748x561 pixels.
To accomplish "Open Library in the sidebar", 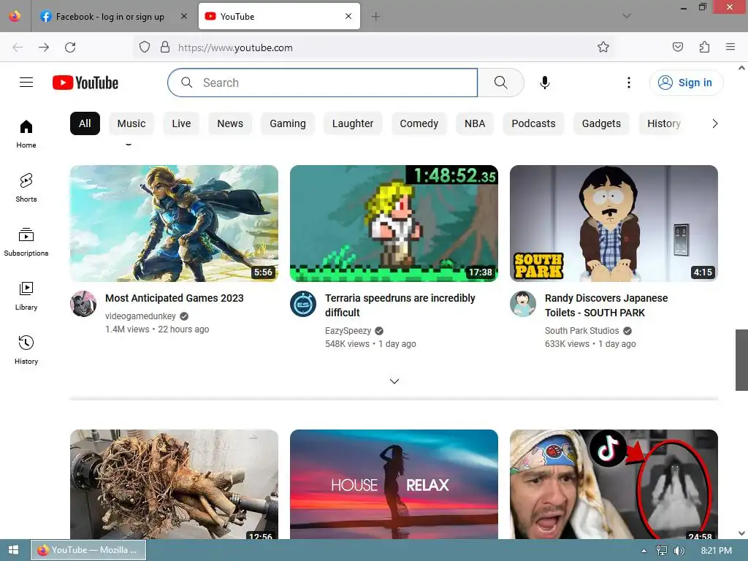I will tap(26, 297).
